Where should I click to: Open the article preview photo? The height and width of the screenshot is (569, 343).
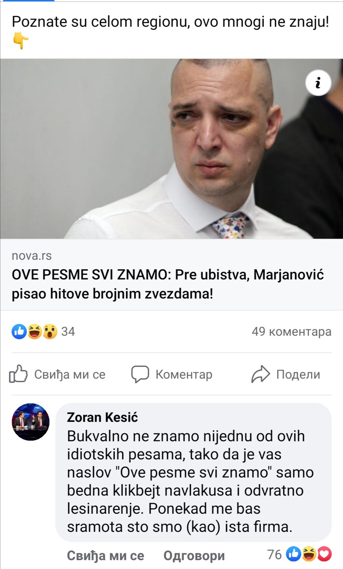(171, 149)
